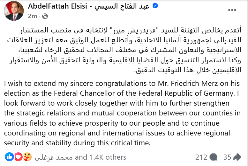This screenshot has width=248, height=166.
Task: Open the profile picture thumbnail
Action: [14, 11]
